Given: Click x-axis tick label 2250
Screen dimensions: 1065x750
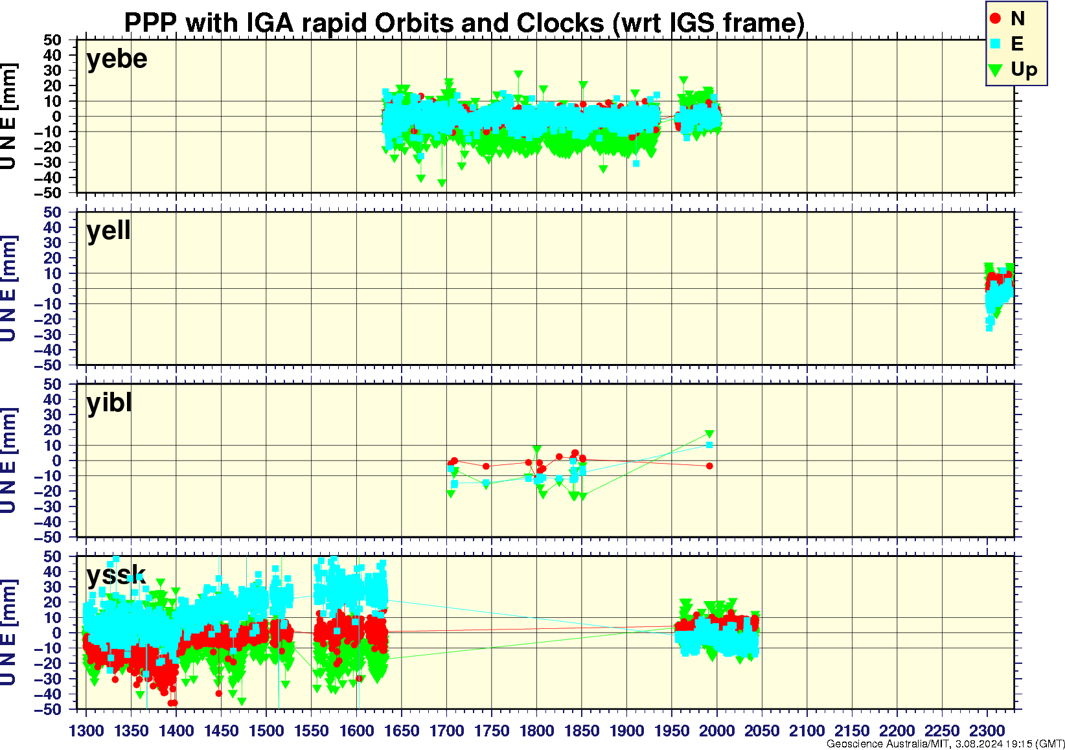Looking at the screenshot, I should (x=942, y=731).
